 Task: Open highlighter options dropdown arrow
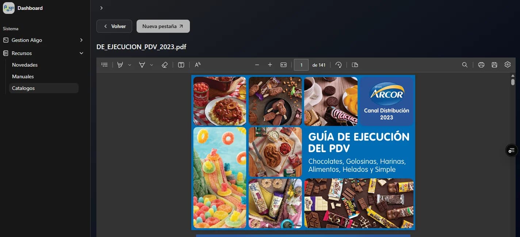pyautogui.click(x=130, y=65)
